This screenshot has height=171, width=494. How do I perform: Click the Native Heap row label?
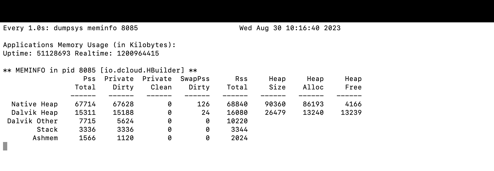tap(34, 104)
